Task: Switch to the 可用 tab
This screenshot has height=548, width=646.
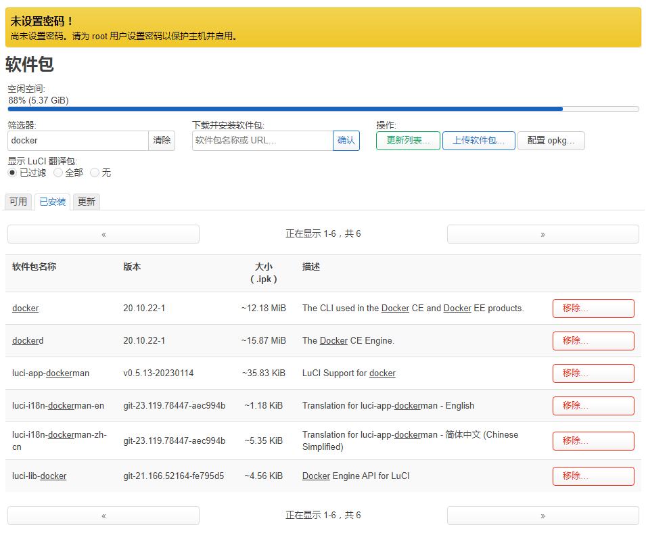Action: [x=18, y=202]
